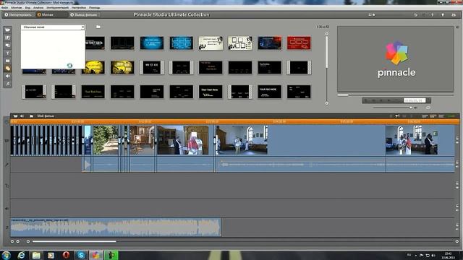Open the disc menus album section
Viewport: 463px width, 260px height.
click(x=8, y=69)
